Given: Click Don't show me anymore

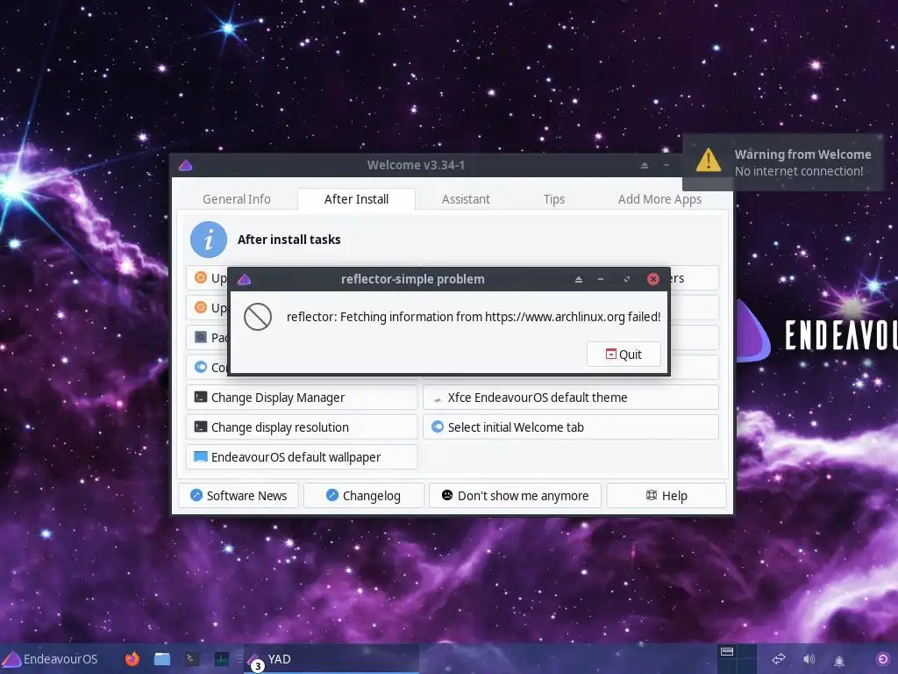Looking at the screenshot, I should click(x=515, y=495).
